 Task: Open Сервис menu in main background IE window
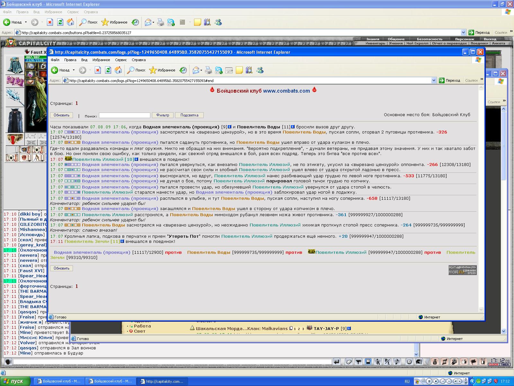point(73,12)
